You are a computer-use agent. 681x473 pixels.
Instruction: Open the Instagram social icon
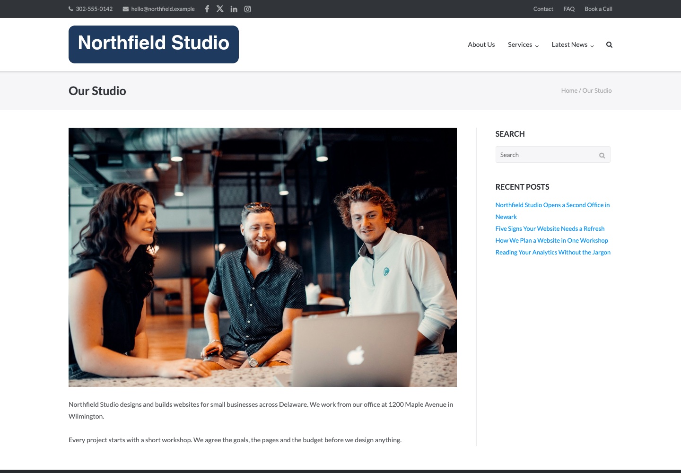pyautogui.click(x=247, y=9)
